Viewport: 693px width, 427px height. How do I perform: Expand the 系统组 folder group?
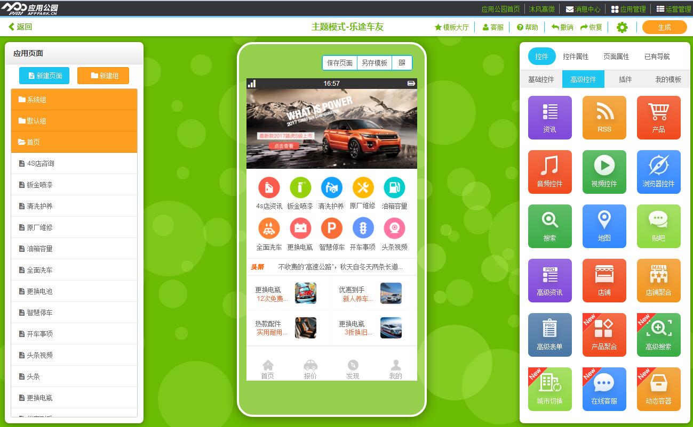tap(74, 100)
